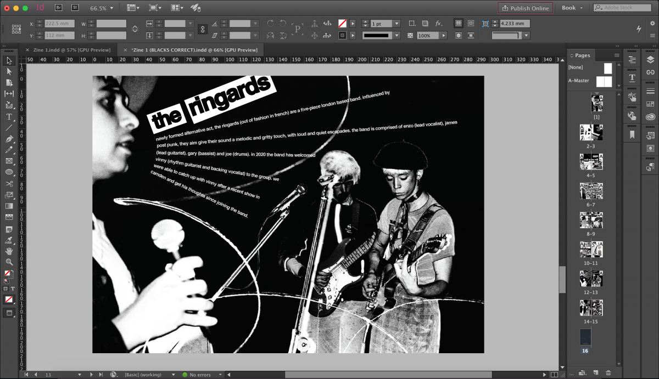The width and height of the screenshot is (659, 379).
Task: Toggle constrain proportions for scaling
Action: point(202,29)
